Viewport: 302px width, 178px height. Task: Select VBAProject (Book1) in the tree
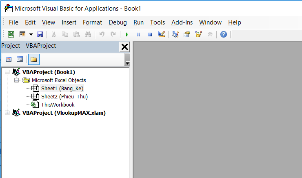click(49, 72)
